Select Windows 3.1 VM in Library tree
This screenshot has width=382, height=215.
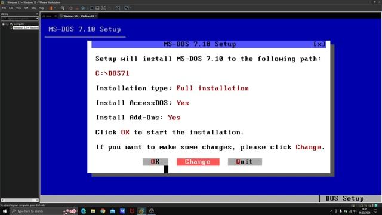(26, 27)
